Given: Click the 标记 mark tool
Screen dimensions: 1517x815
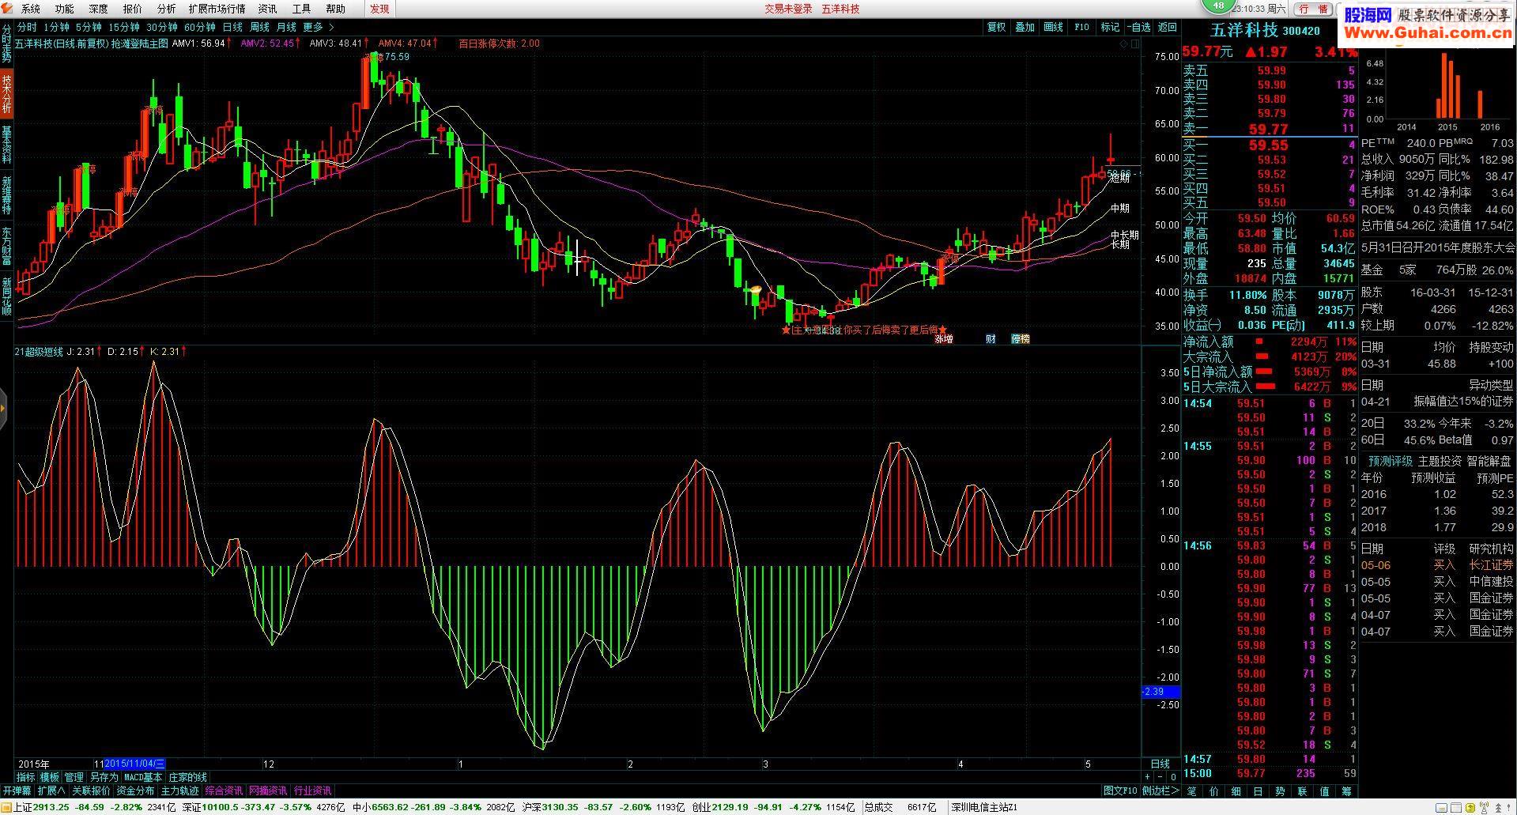Looking at the screenshot, I should click(x=1110, y=27).
